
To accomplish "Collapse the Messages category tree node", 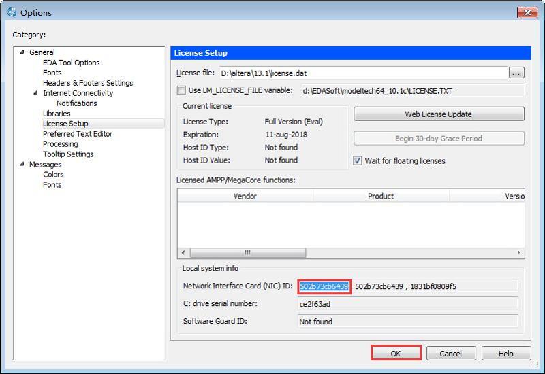I will click(x=21, y=165).
